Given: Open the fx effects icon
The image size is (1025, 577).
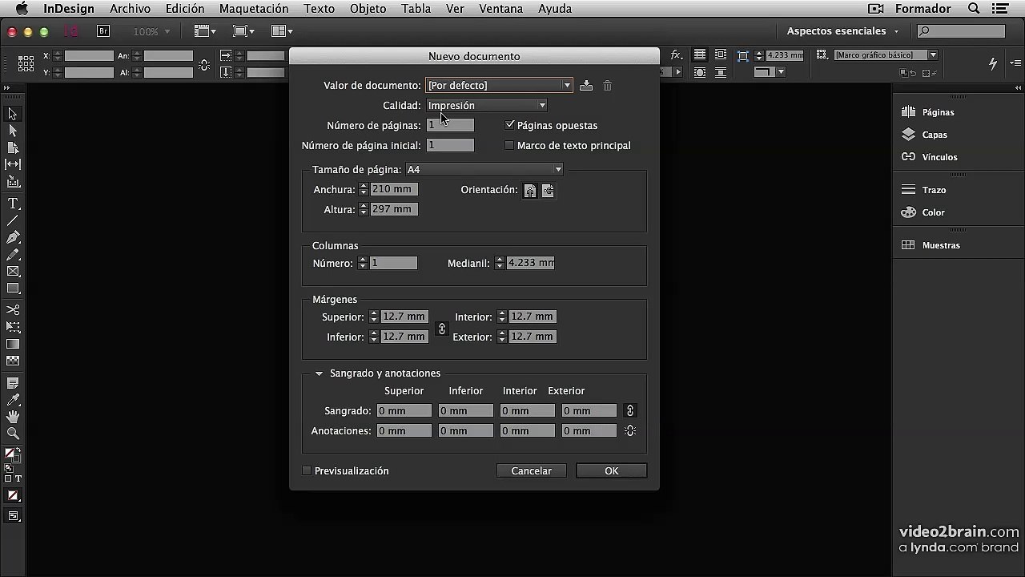Looking at the screenshot, I should [x=677, y=55].
